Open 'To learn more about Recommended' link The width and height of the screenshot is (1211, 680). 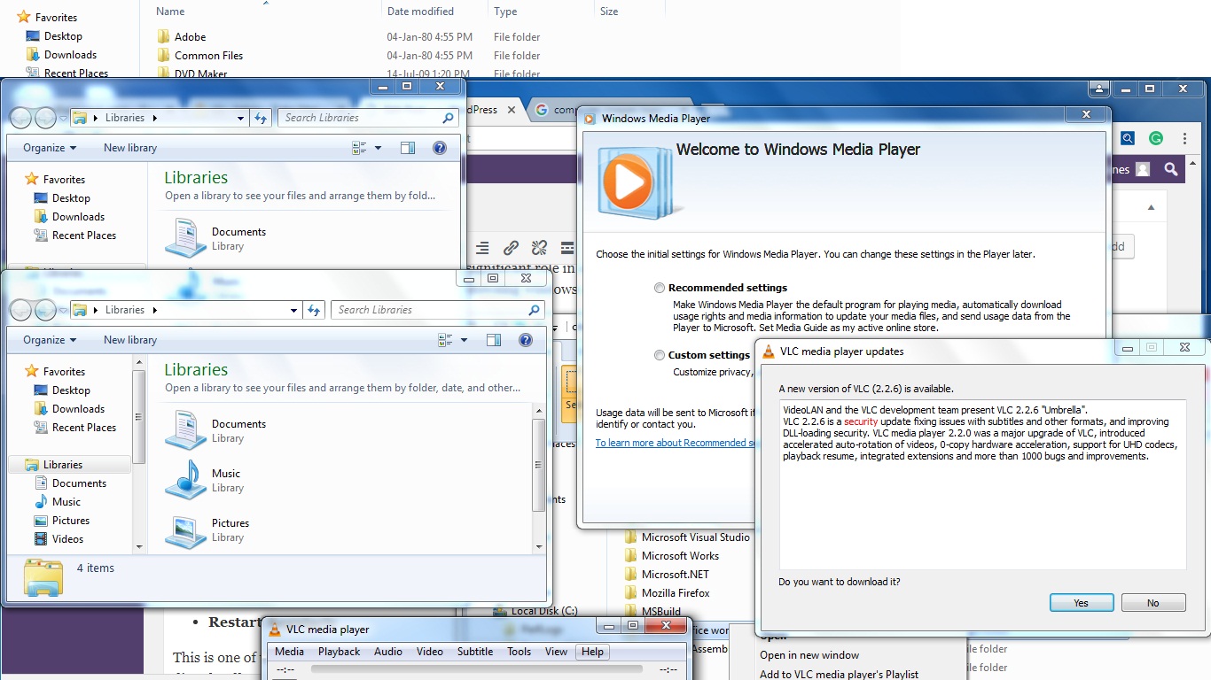point(674,443)
